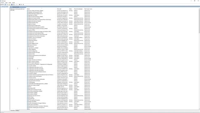Image resolution: width=200 pixels, height=113 pixels.
Task: Toggle the Show/Hide Action Pane toolbar icon
Action: [x=14, y=4]
